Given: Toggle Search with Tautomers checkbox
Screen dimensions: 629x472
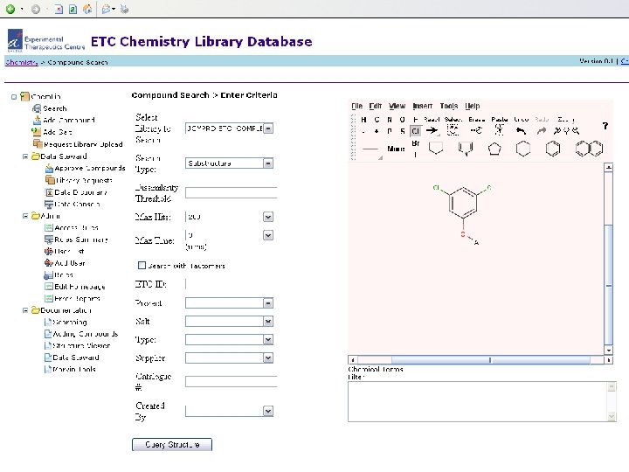Looking at the screenshot, I should tap(142, 266).
